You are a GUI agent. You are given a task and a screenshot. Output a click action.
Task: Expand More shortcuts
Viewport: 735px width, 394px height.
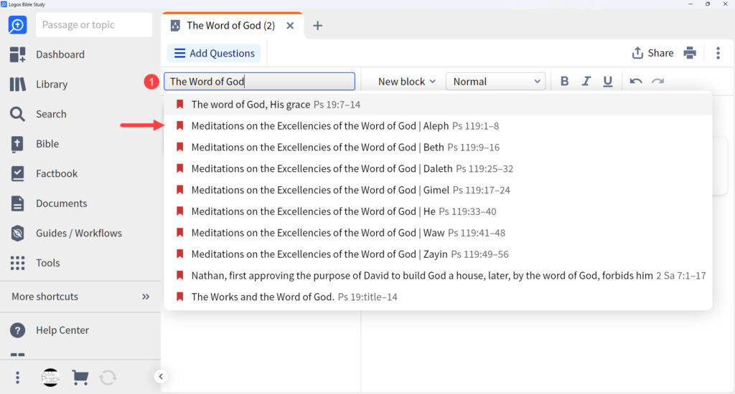[x=80, y=297]
